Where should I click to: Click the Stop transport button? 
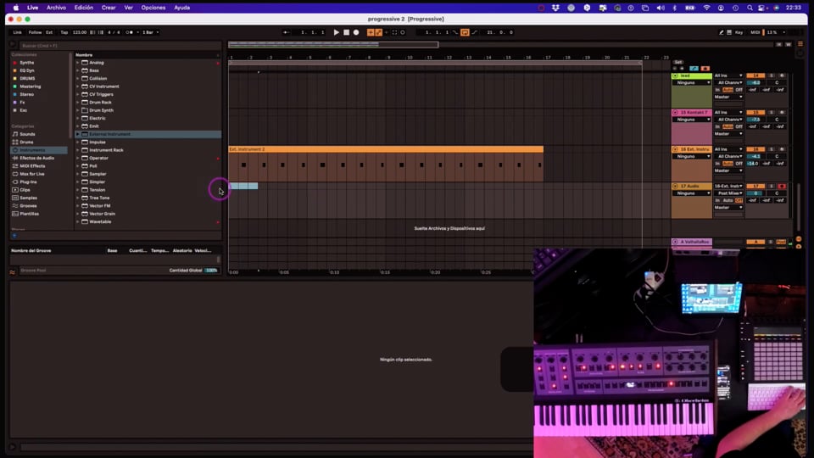(346, 32)
